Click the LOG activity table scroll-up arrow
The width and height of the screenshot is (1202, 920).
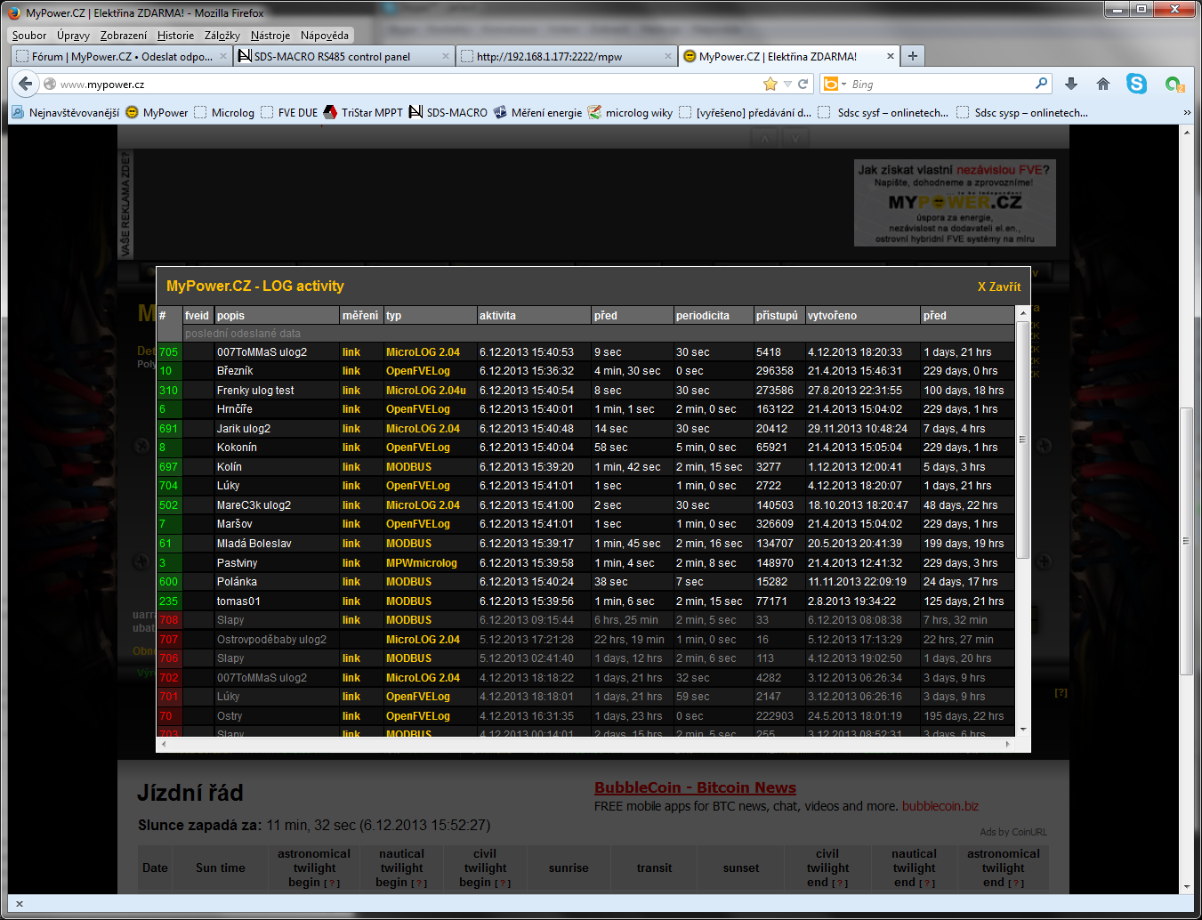pyautogui.click(x=1022, y=313)
